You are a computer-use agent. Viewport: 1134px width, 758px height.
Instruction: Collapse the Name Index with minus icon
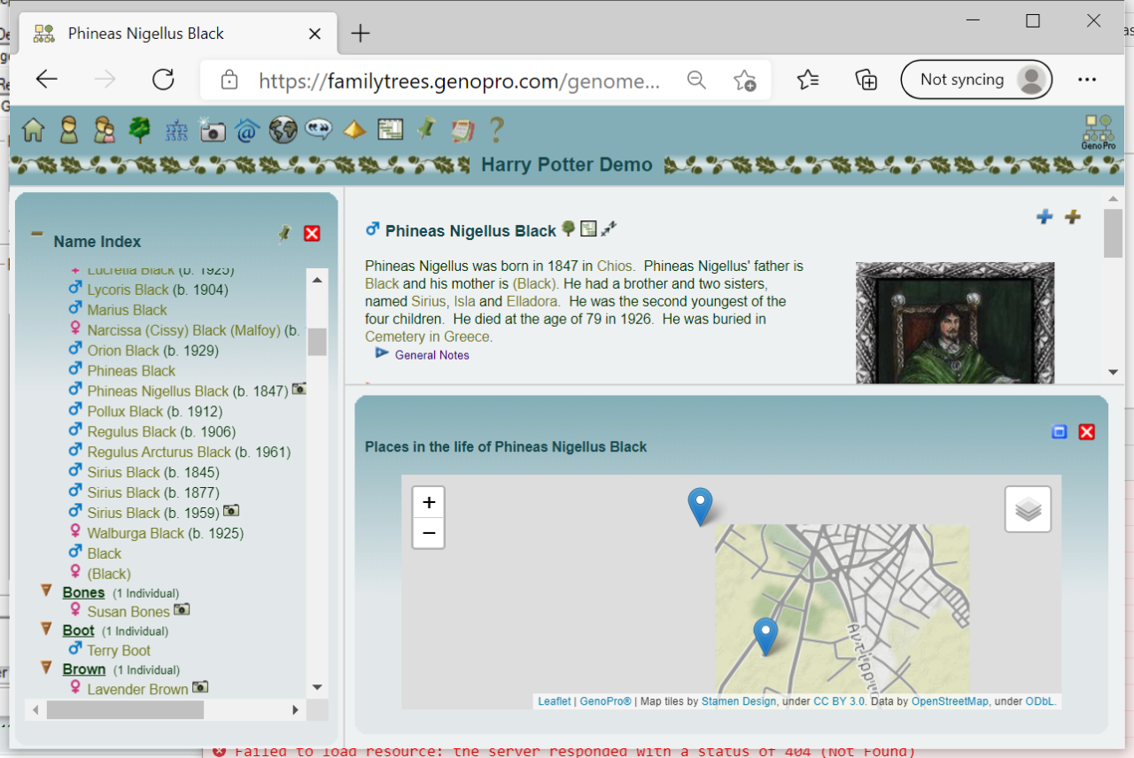[x=36, y=235]
